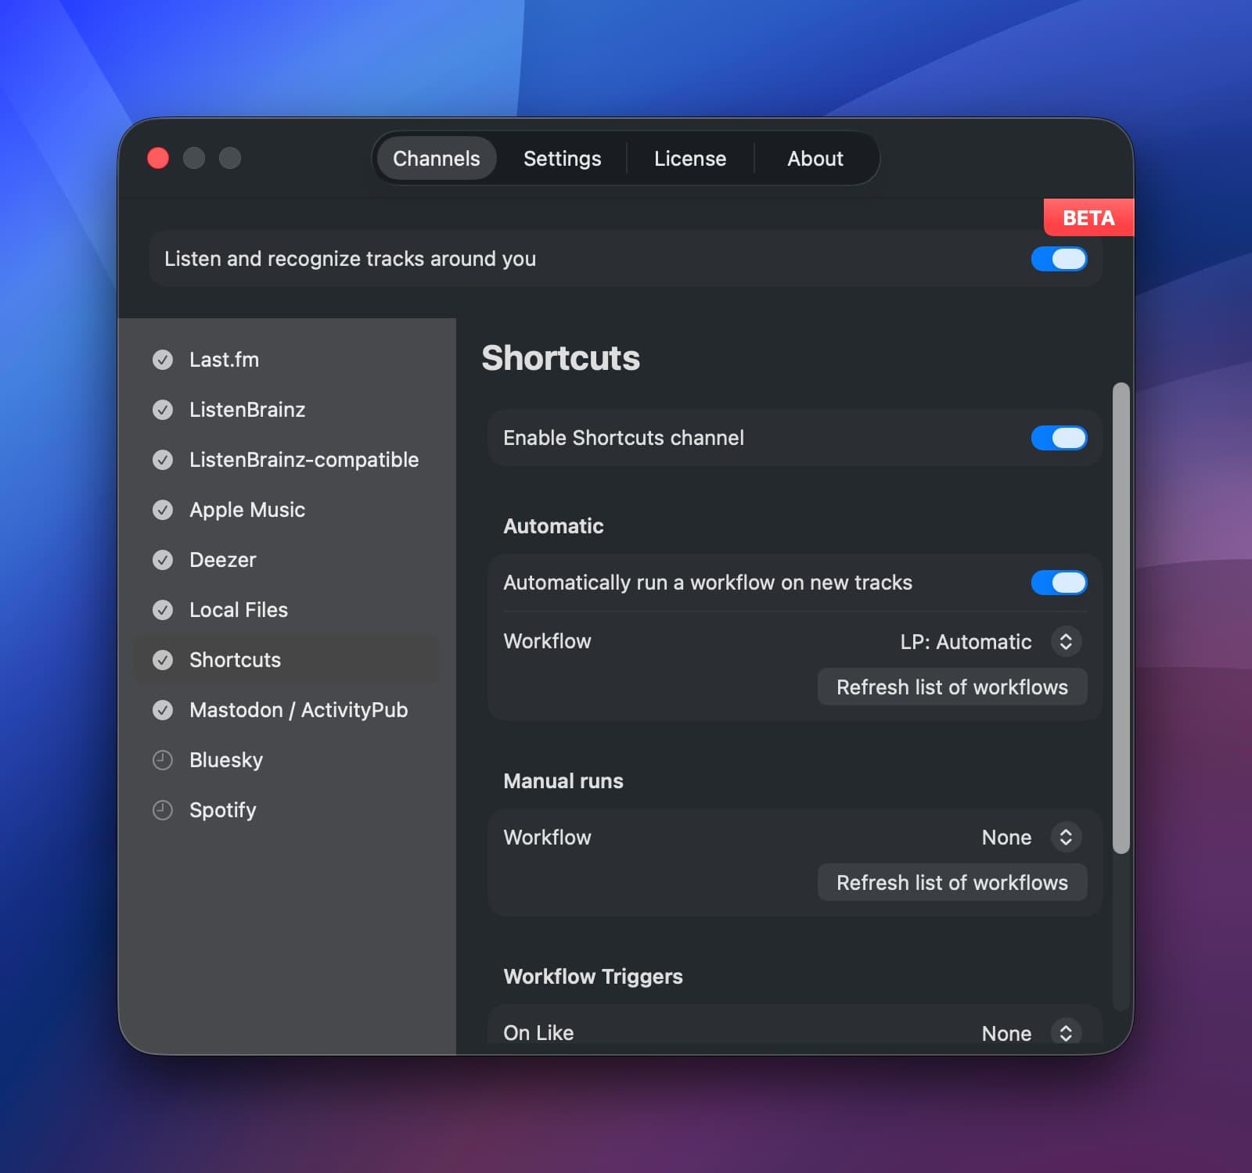Click the Apple Music checkmark icon
Viewport: 1252px width, 1173px height.
[x=163, y=510]
